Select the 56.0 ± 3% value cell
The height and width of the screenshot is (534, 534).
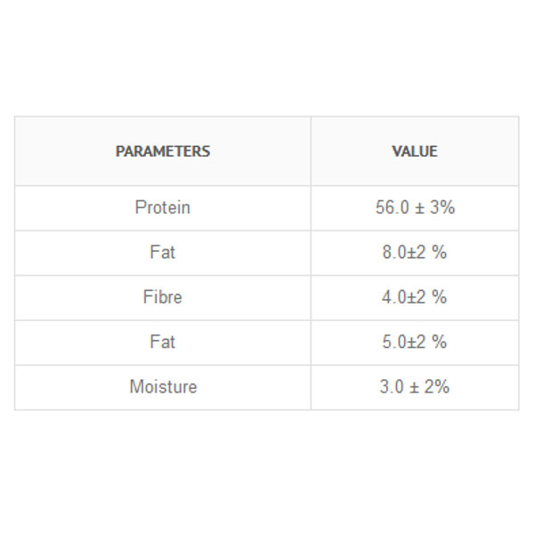[415, 208]
